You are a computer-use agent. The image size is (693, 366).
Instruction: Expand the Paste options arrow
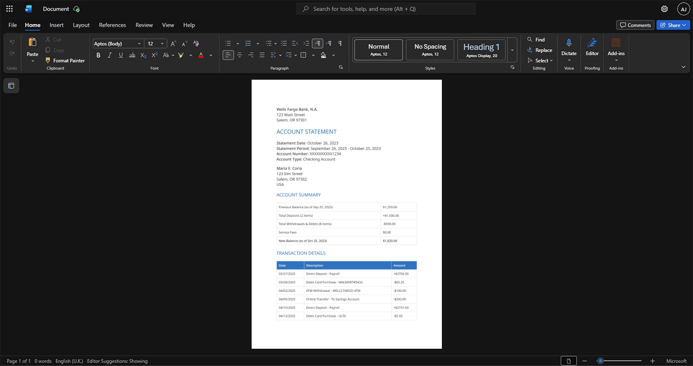(x=32, y=61)
